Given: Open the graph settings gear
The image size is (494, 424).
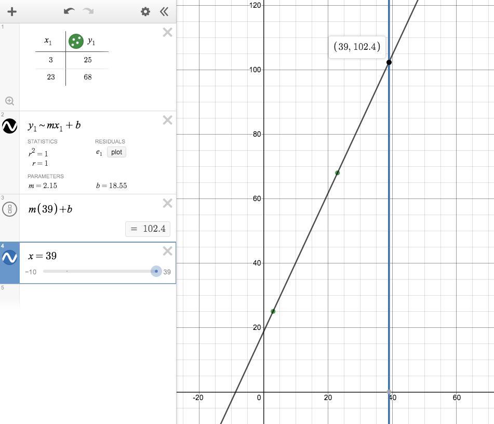Looking at the screenshot, I should tap(145, 11).
